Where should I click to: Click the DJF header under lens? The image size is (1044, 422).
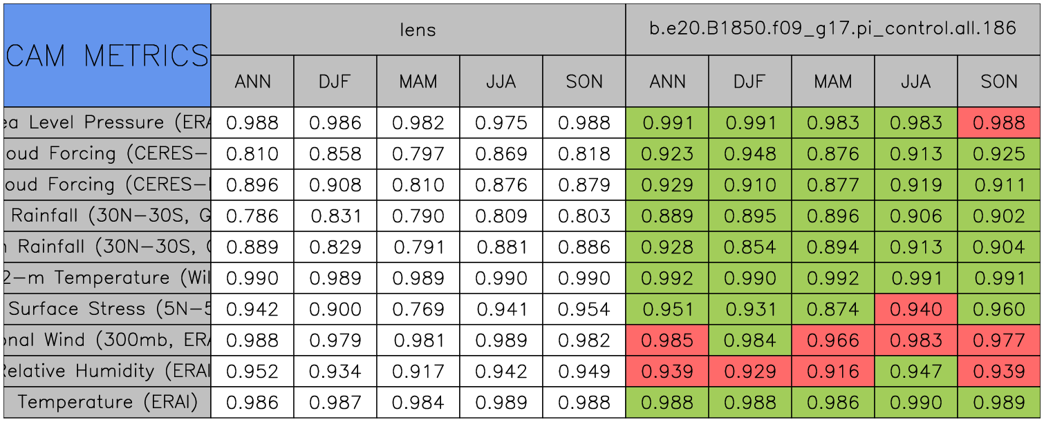pyautogui.click(x=335, y=81)
